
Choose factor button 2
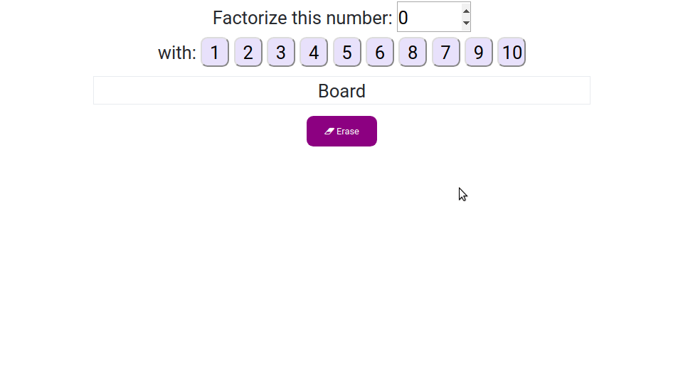pyautogui.click(x=248, y=52)
